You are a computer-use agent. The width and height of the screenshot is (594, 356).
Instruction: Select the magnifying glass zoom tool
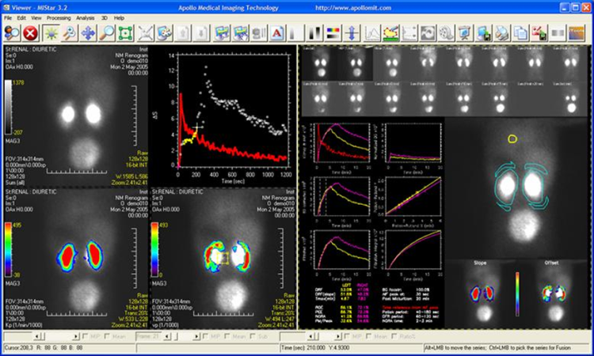107,32
